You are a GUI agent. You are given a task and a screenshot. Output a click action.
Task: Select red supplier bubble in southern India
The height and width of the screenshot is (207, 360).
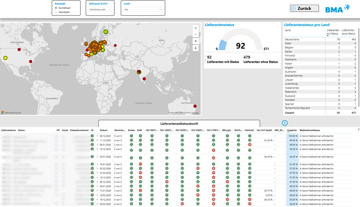(x=144, y=79)
